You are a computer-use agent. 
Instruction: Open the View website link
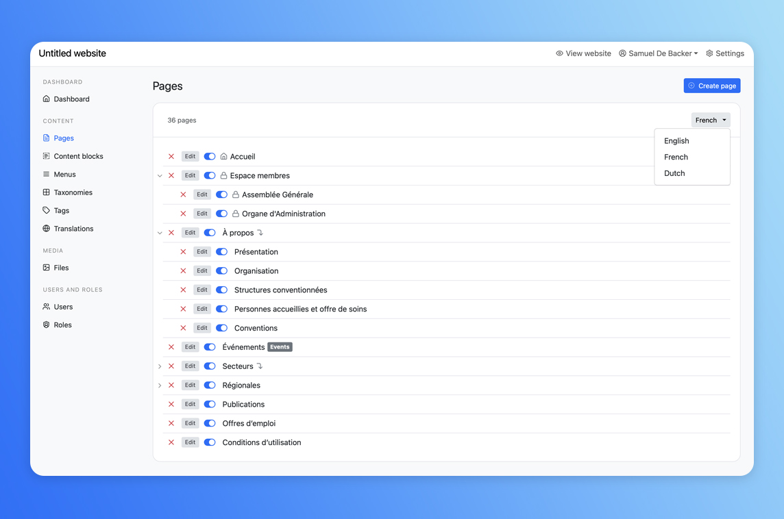tap(583, 53)
